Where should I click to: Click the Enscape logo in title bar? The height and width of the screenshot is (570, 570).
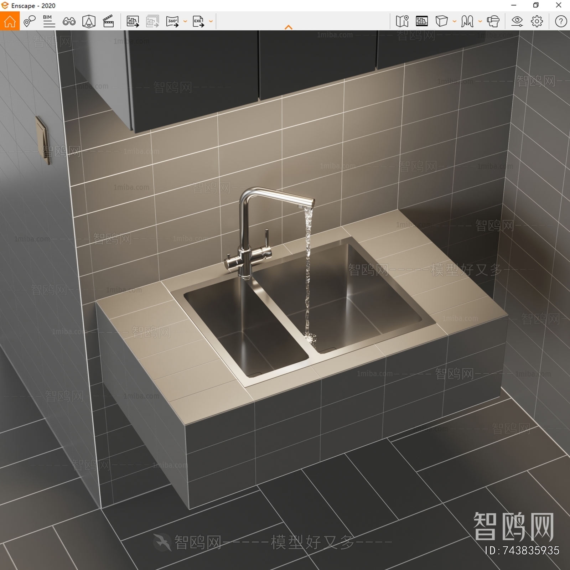pyautogui.click(x=5, y=5)
